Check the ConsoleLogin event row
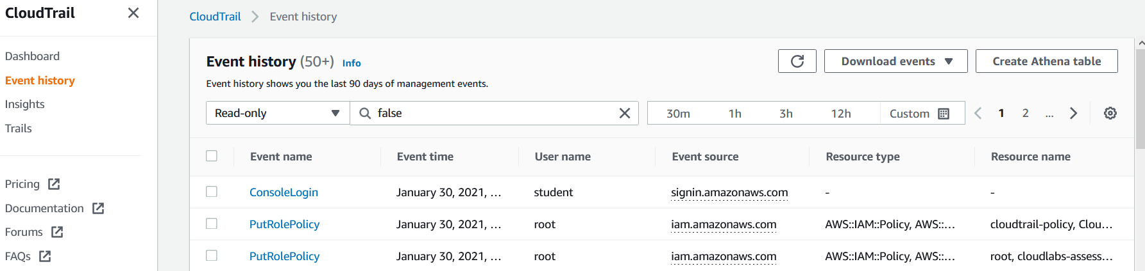 pos(212,192)
